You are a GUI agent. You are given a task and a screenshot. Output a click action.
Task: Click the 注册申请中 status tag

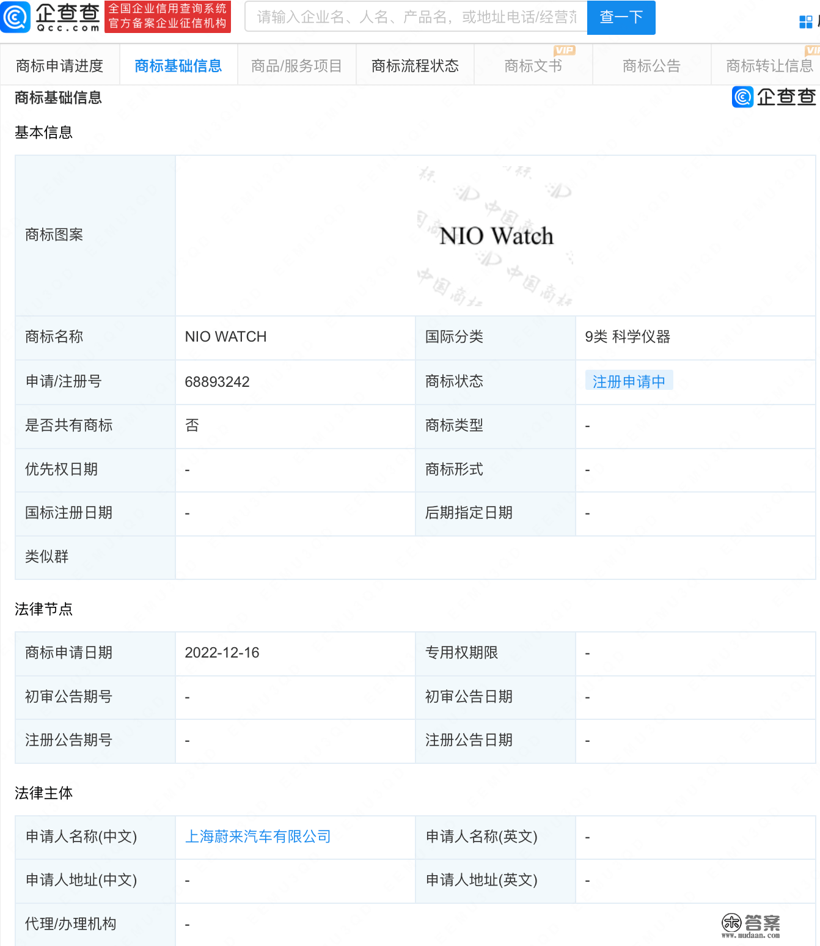click(629, 381)
